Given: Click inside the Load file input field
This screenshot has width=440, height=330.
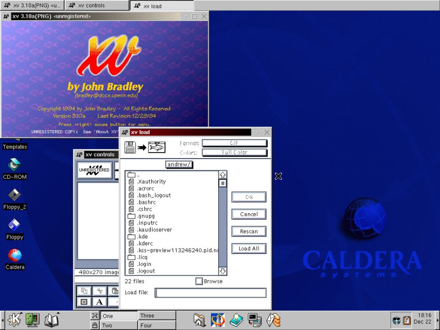Looking at the screenshot, I should pyautogui.click(x=210, y=292).
